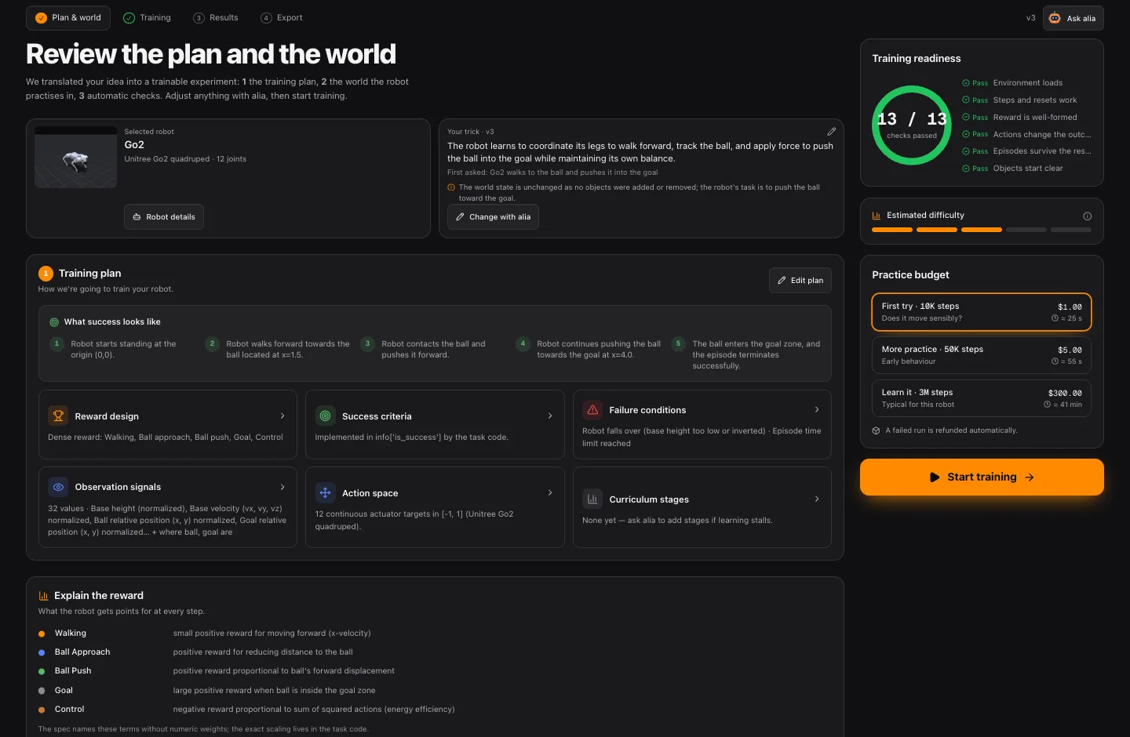Click the Curriculum stages bar chart icon
The width and height of the screenshot is (1130, 737).
pos(592,499)
